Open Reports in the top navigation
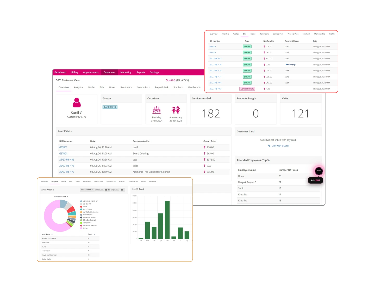Screen dimensions: 375x281 pyautogui.click(x=141, y=72)
